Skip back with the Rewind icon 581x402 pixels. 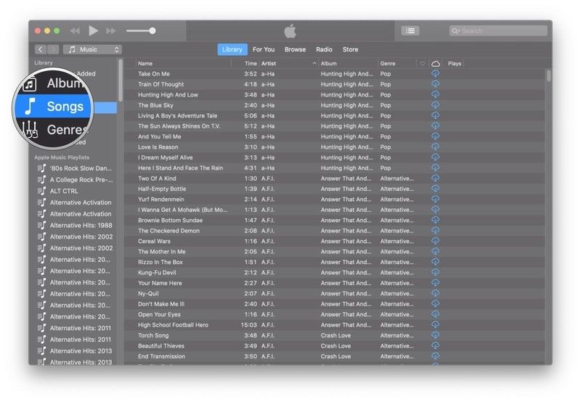point(75,30)
